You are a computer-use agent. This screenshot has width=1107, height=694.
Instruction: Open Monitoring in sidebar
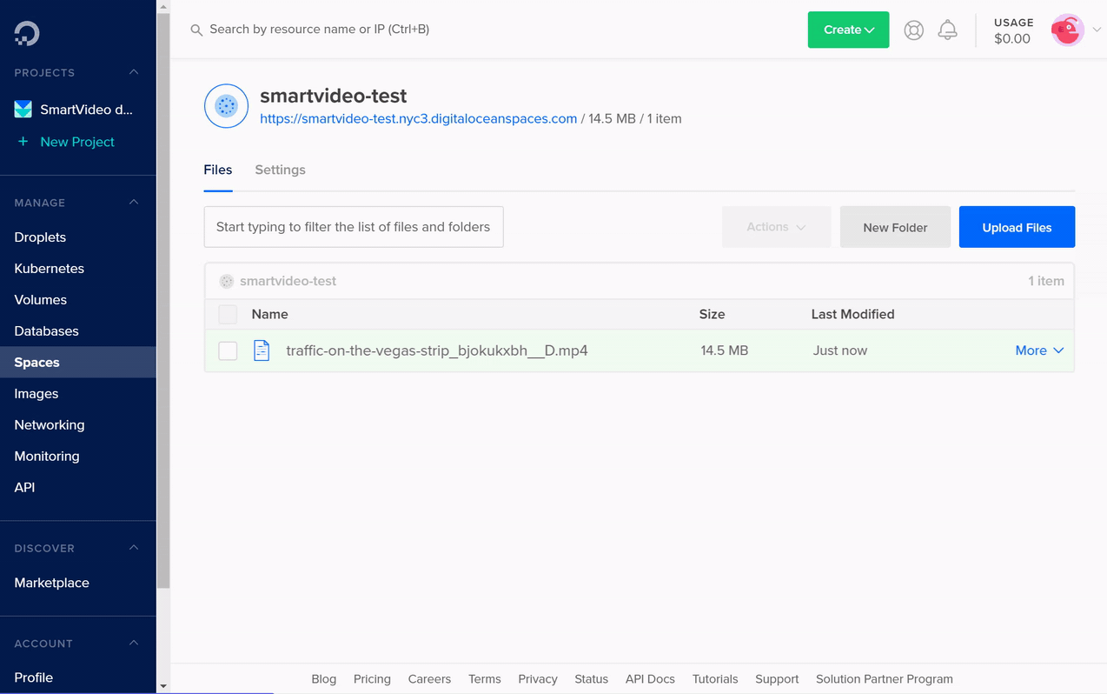click(x=47, y=456)
